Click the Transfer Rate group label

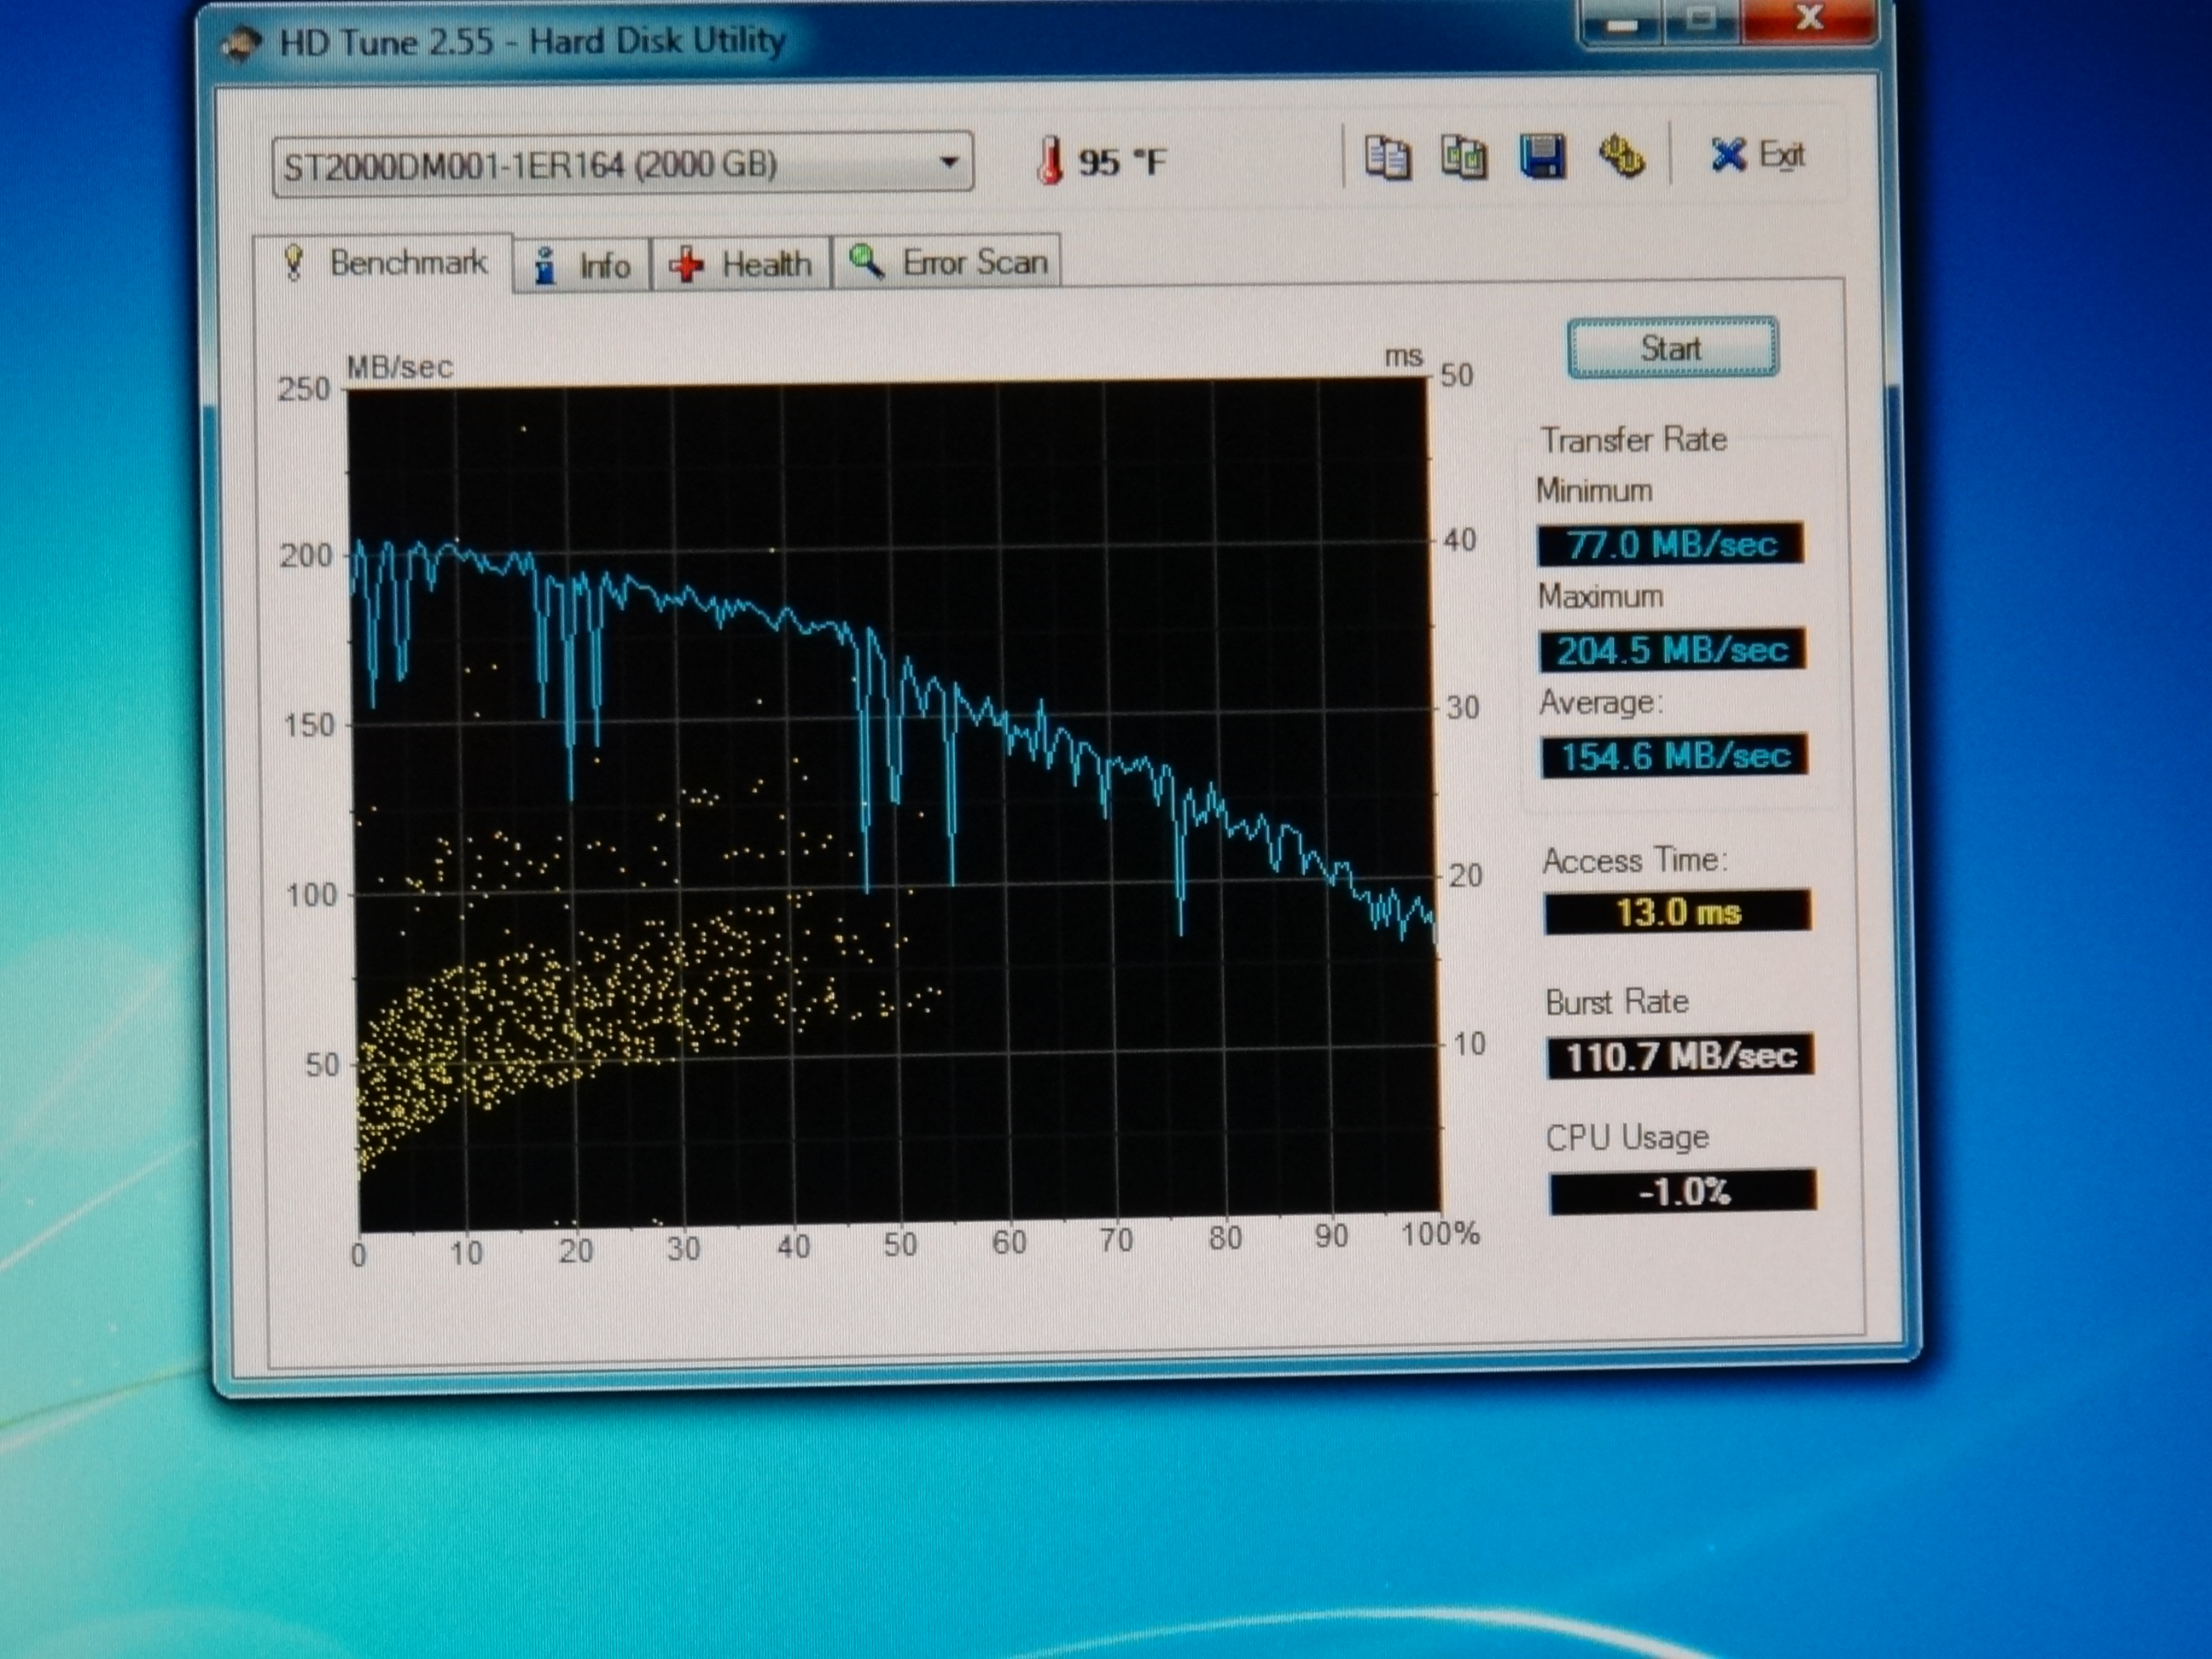click(x=1634, y=440)
